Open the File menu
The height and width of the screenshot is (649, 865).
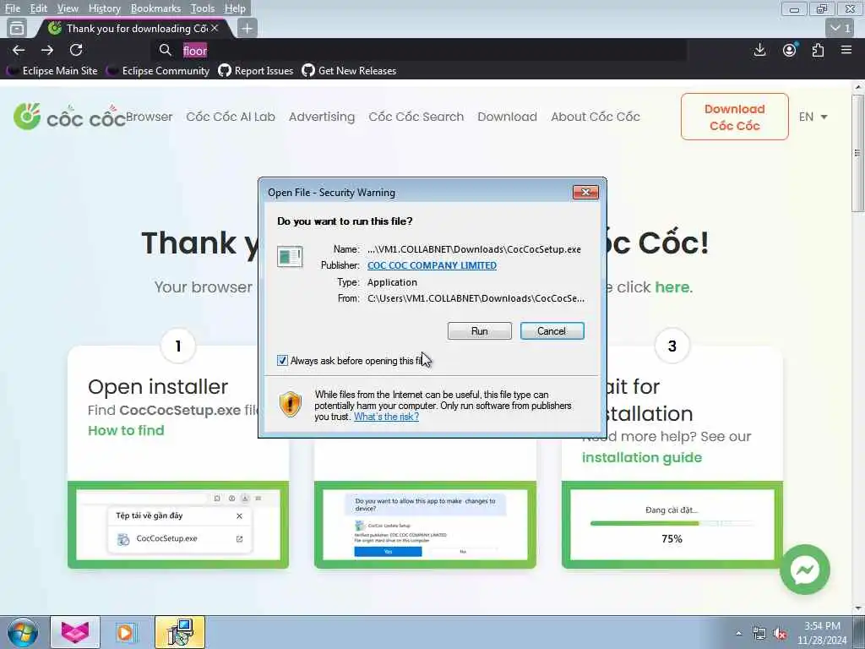point(12,8)
